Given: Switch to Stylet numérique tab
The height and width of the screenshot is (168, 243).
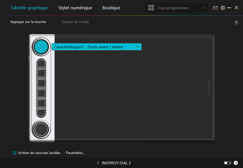Looking at the screenshot, I should [75, 8].
